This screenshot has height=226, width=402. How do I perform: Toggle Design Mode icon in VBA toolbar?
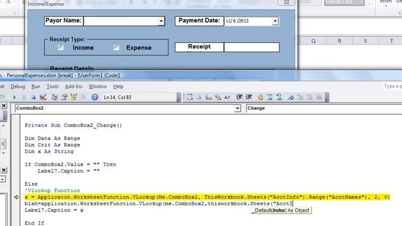click(43, 97)
